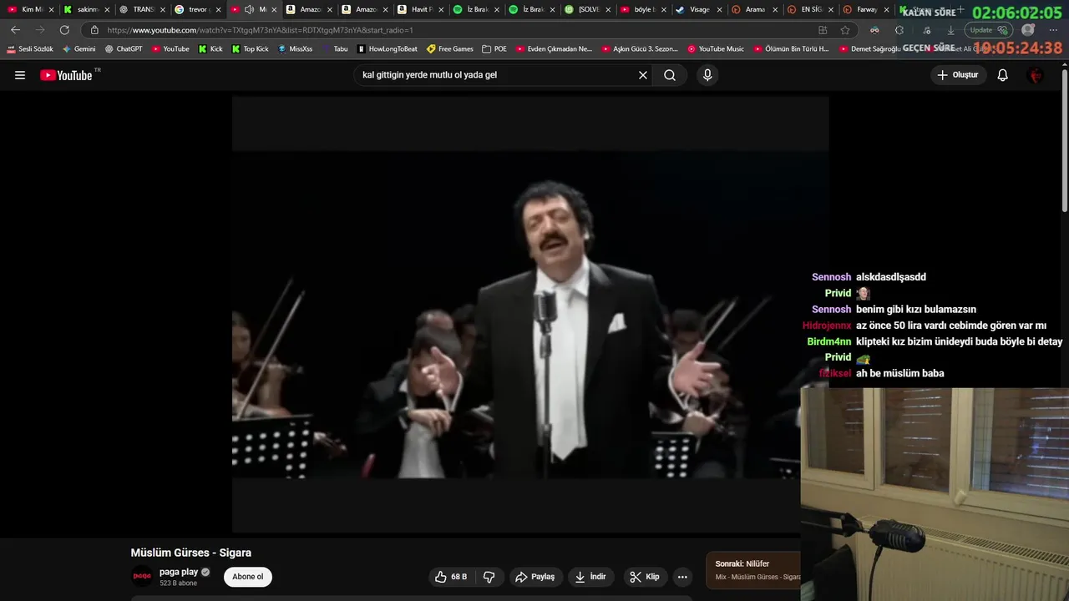Open the Kick bookmark
This screenshot has width=1069, height=601.
pos(210,49)
